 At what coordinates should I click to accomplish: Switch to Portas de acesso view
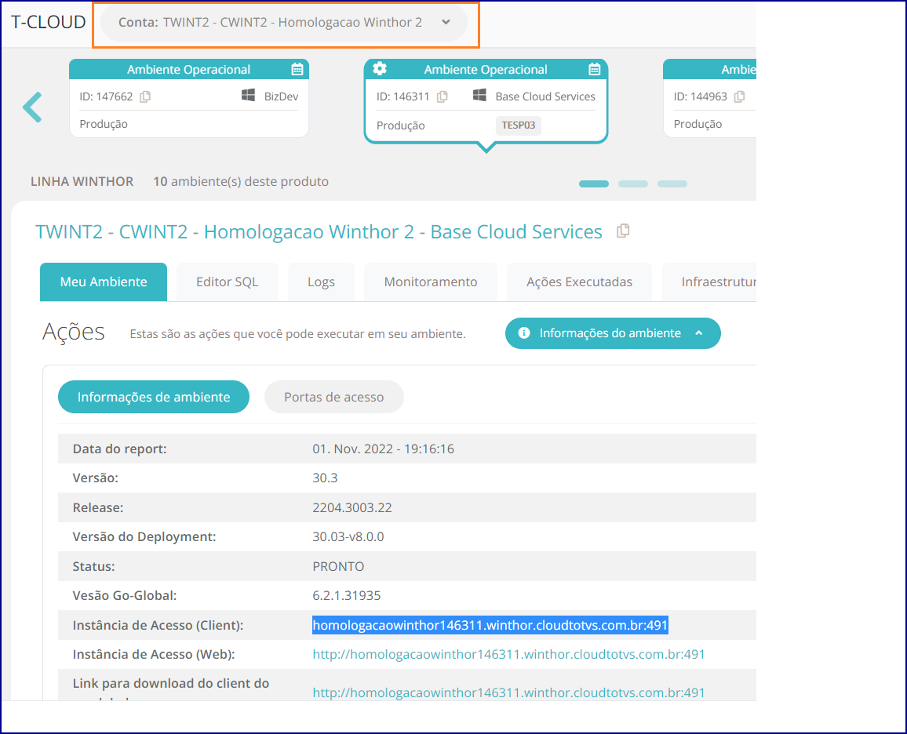click(333, 397)
